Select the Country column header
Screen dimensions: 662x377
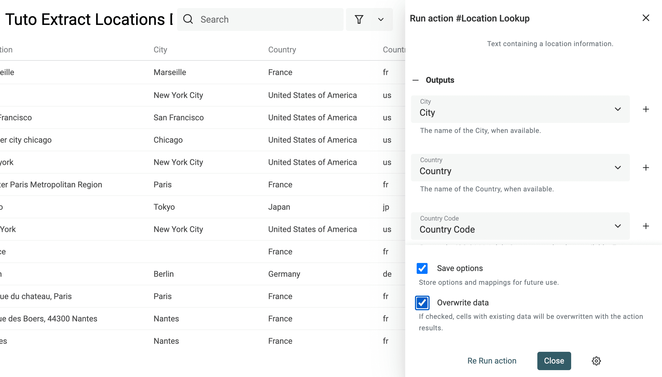[x=282, y=50]
